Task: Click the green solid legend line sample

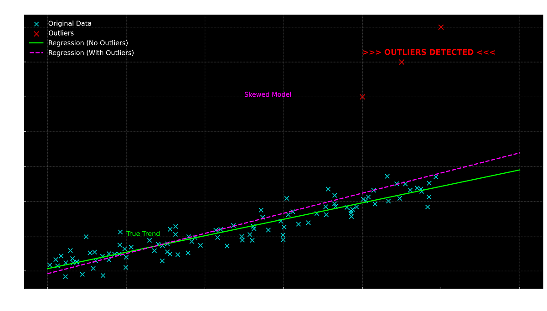Action: click(x=37, y=42)
